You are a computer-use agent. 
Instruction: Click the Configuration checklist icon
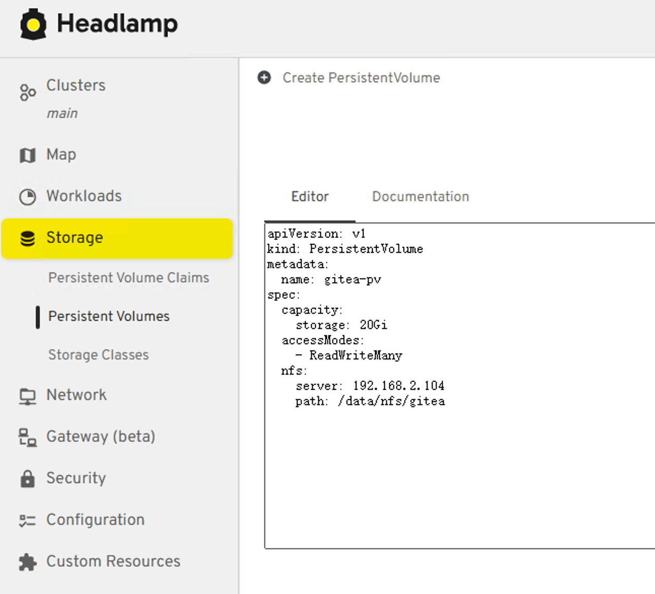coord(27,520)
